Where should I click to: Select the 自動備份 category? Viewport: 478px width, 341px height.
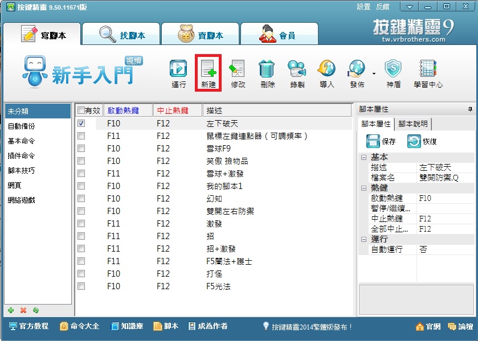pos(21,126)
